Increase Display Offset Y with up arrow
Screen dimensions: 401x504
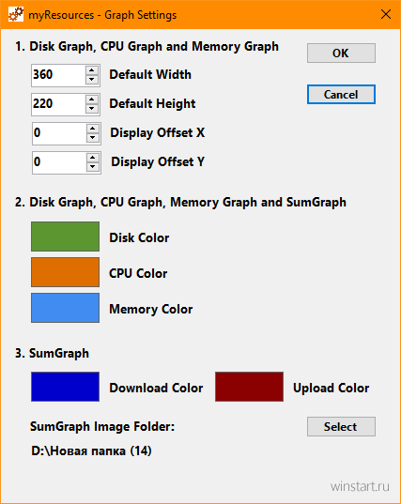93,158
